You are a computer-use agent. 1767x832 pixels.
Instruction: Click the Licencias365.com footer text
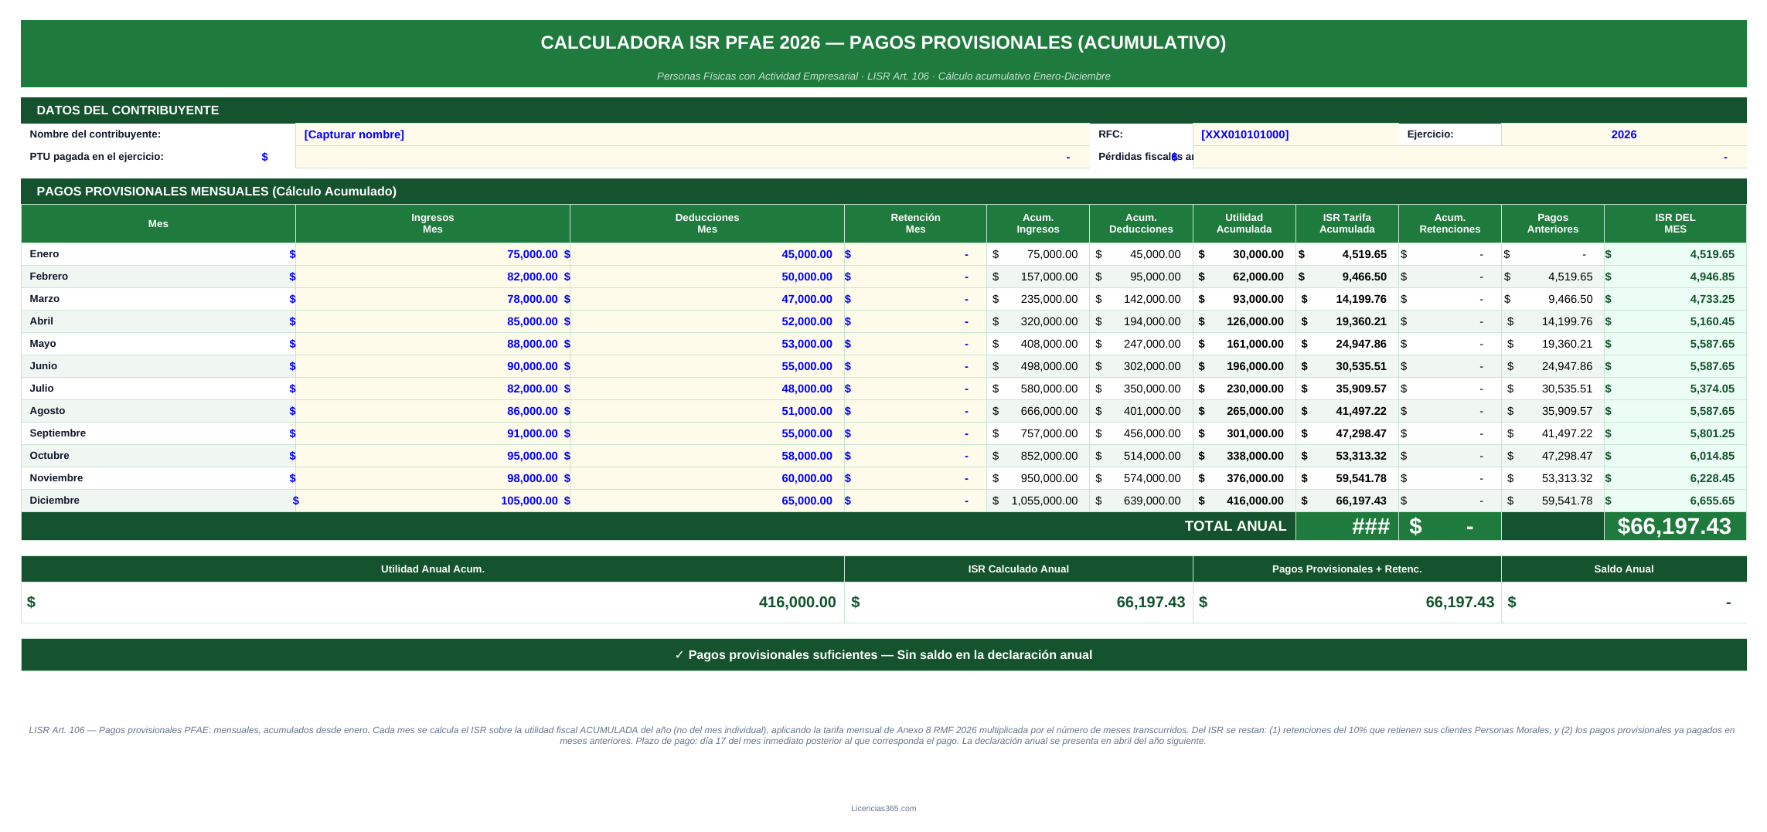click(883, 809)
